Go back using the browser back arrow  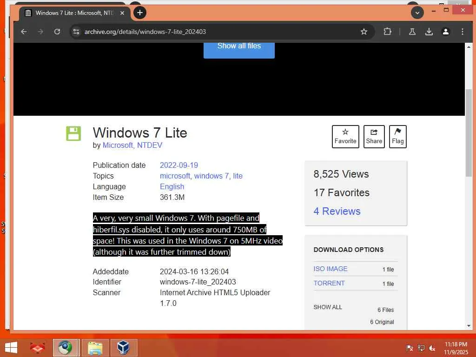point(24,32)
